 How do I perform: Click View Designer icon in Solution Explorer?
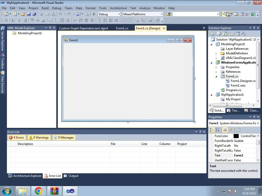[238, 34]
